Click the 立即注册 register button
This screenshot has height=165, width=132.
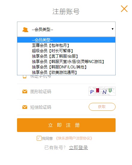(66, 125)
